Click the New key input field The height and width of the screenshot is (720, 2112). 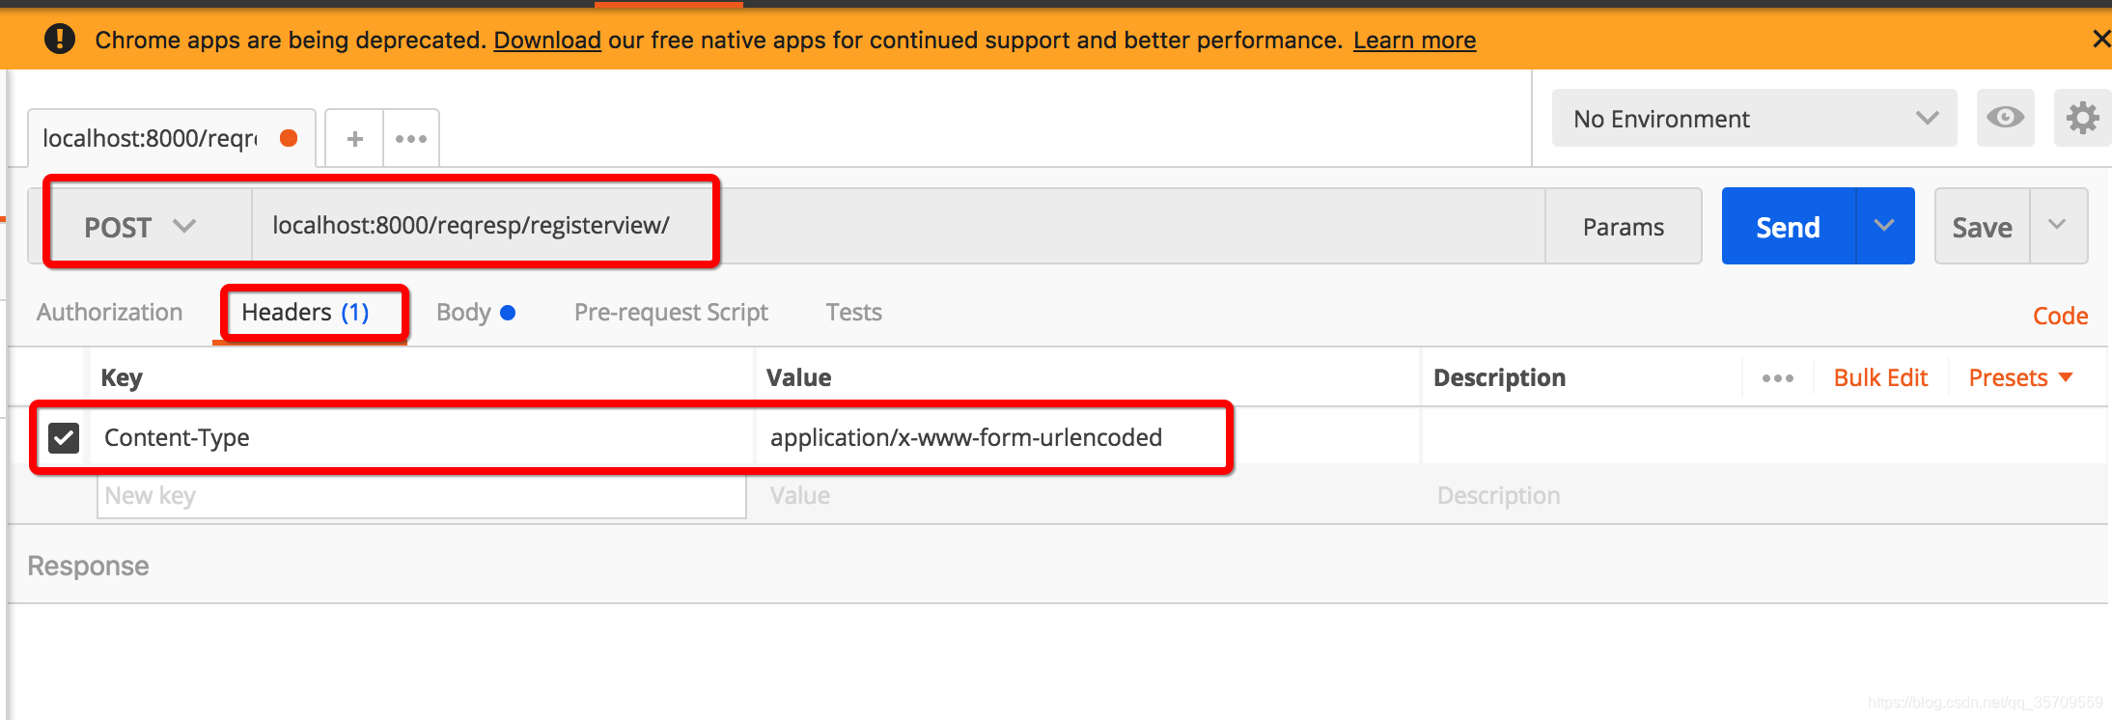(x=422, y=496)
